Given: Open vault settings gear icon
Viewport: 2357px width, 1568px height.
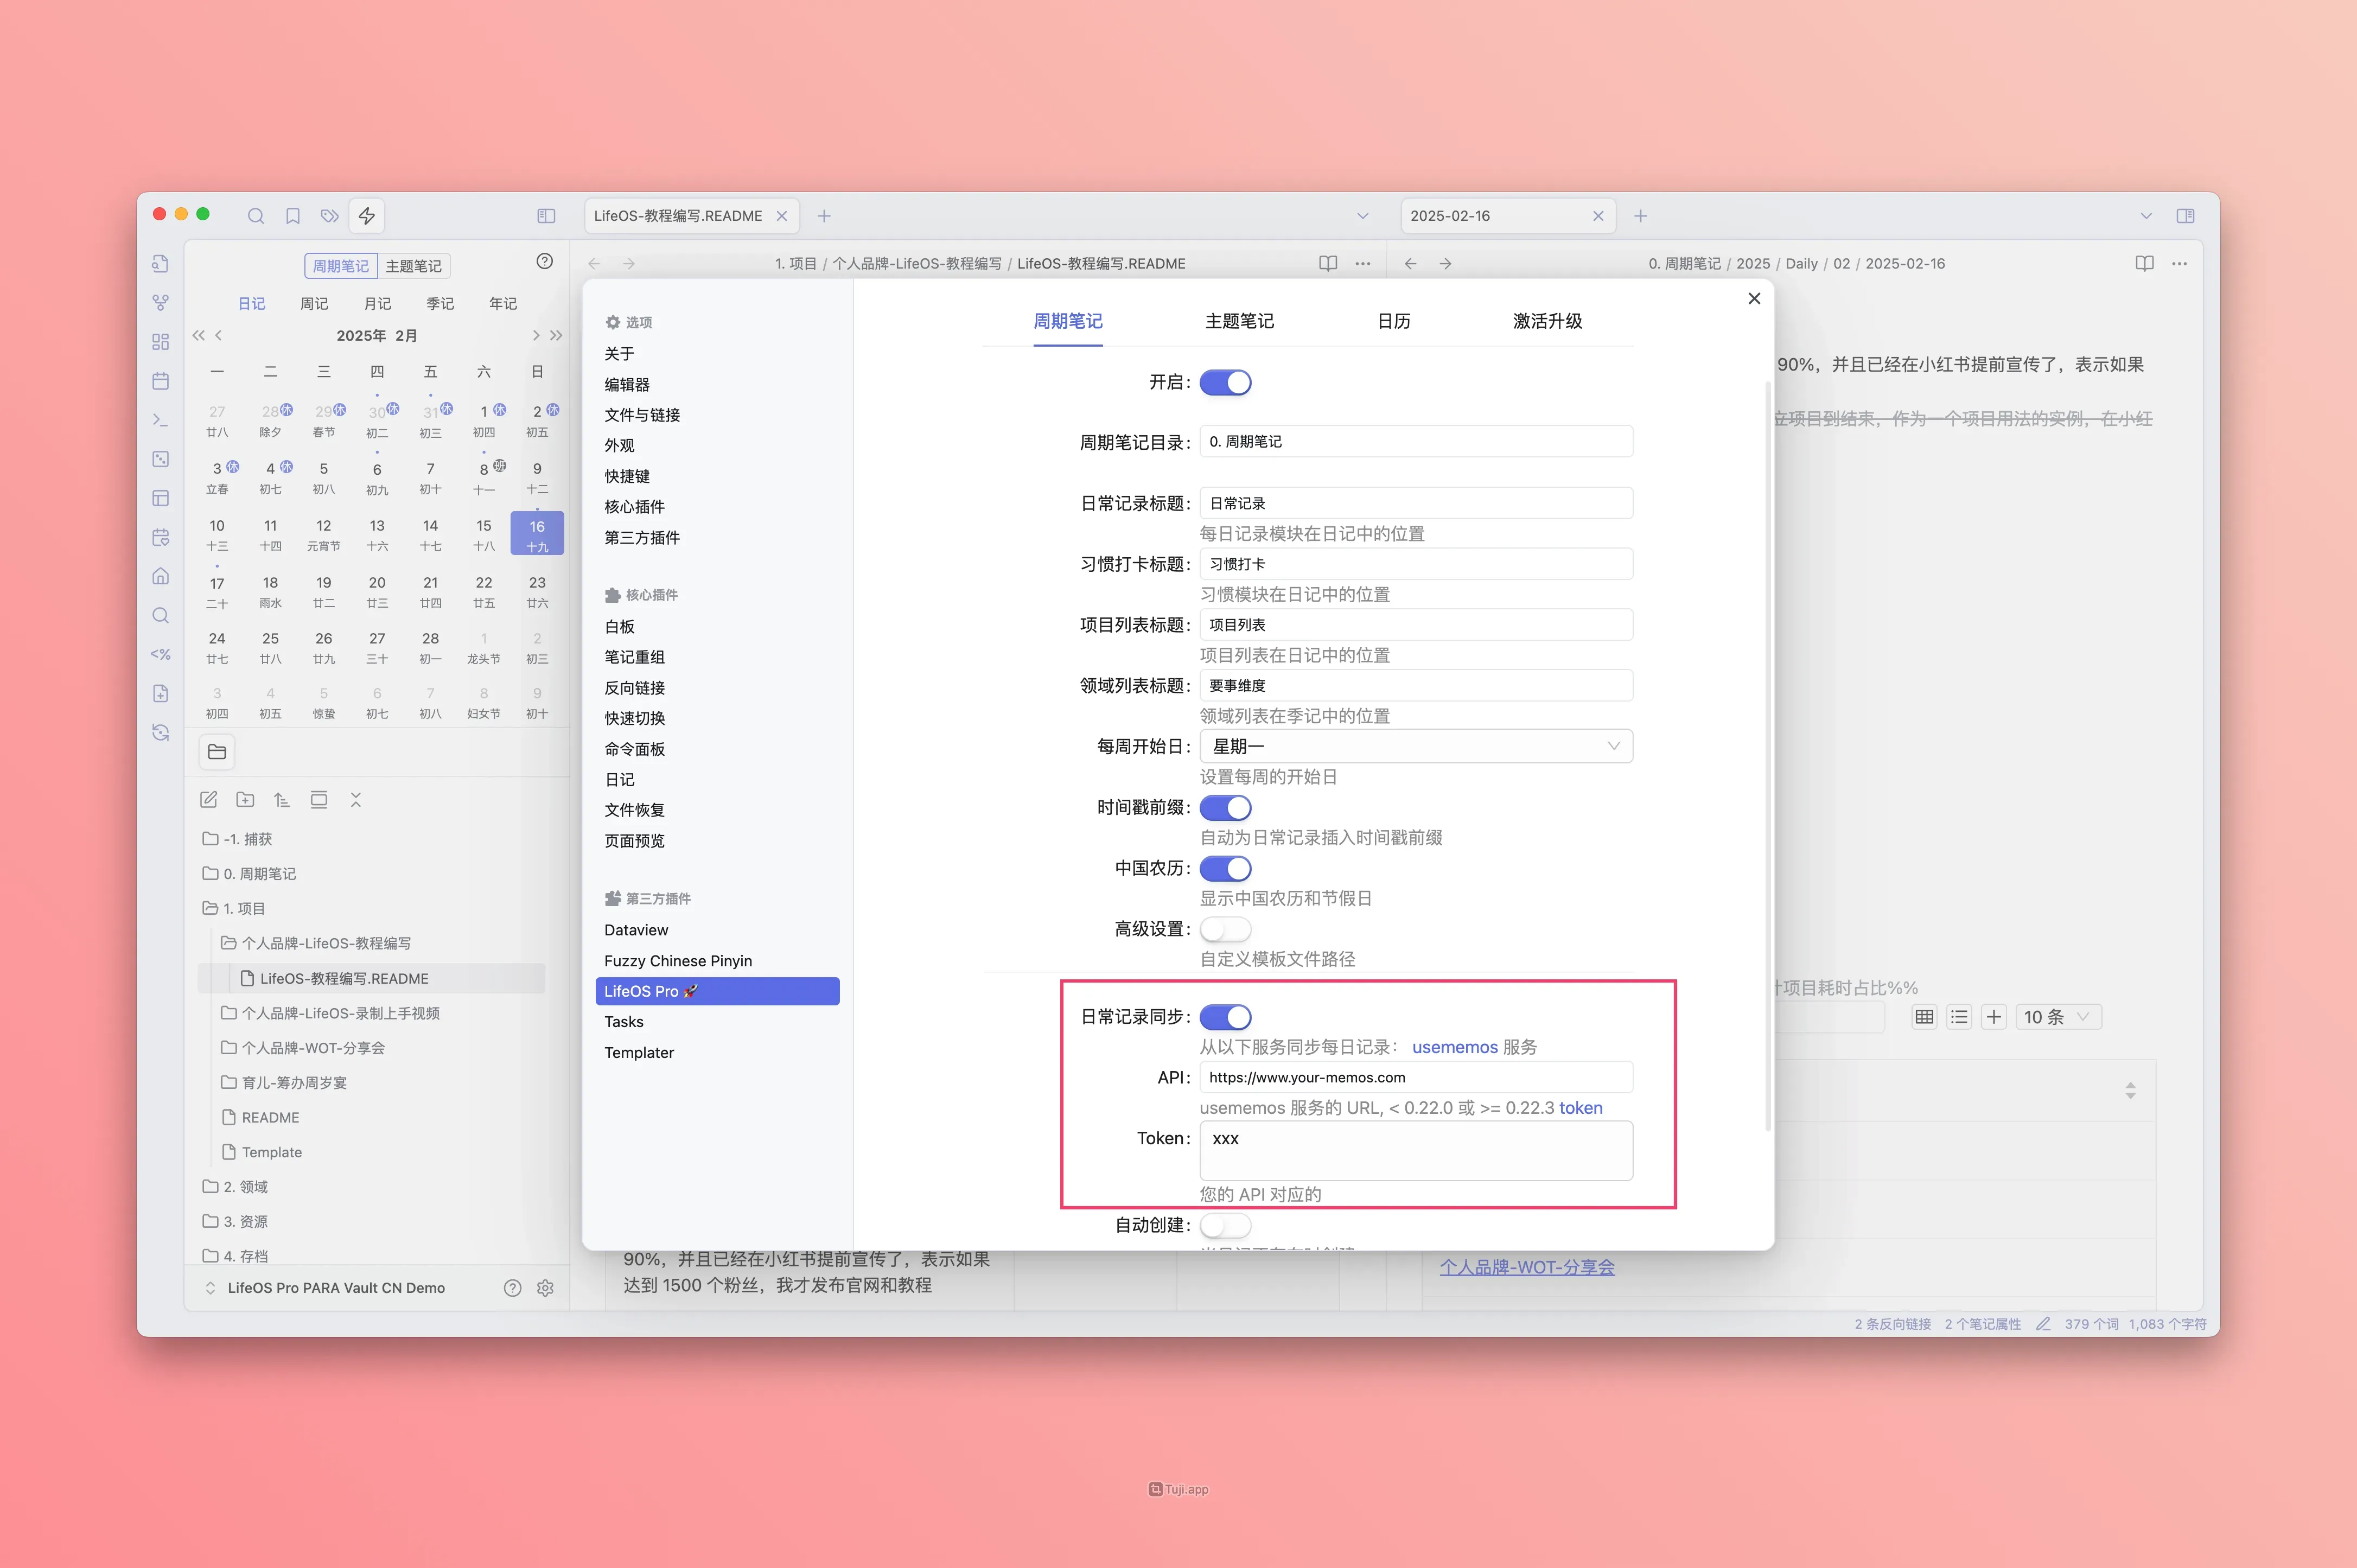Looking at the screenshot, I should 545,1288.
